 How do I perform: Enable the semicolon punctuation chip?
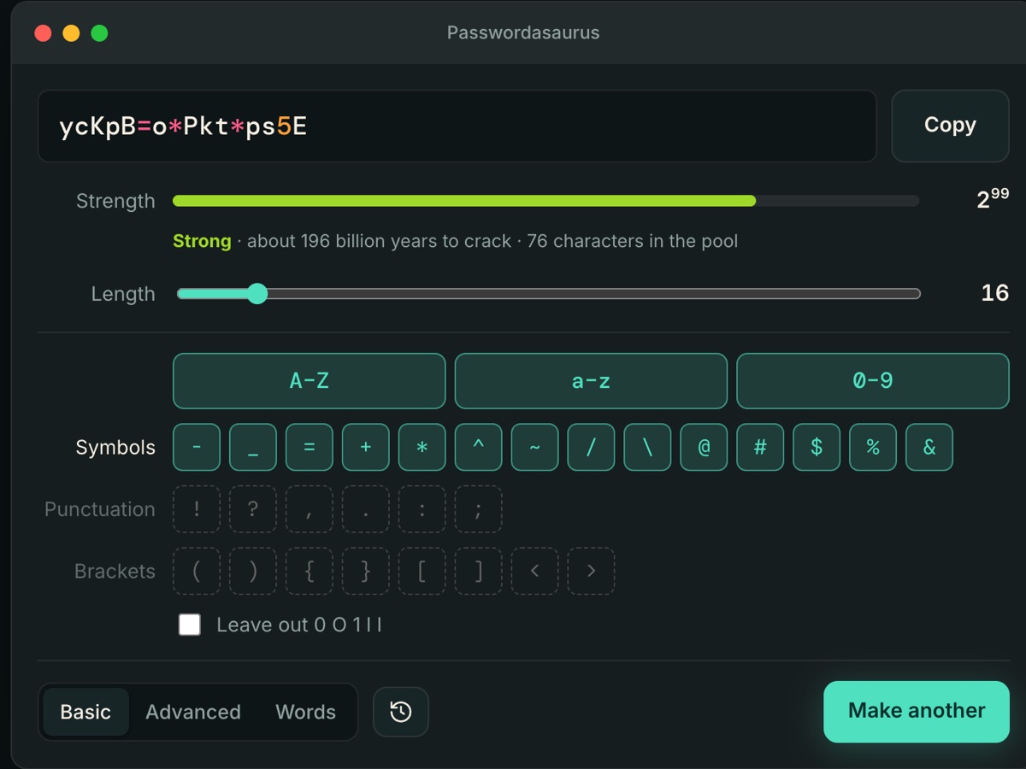[479, 509]
